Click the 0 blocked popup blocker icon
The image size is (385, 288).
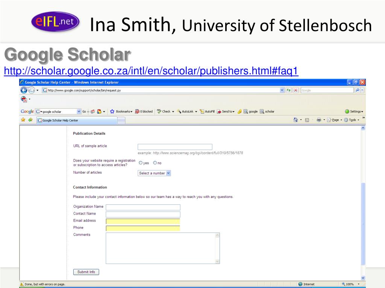[144, 111]
